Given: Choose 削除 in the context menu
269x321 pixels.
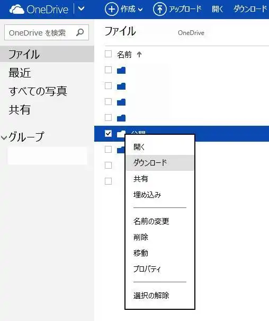Looking at the screenshot, I should click(x=160, y=237).
